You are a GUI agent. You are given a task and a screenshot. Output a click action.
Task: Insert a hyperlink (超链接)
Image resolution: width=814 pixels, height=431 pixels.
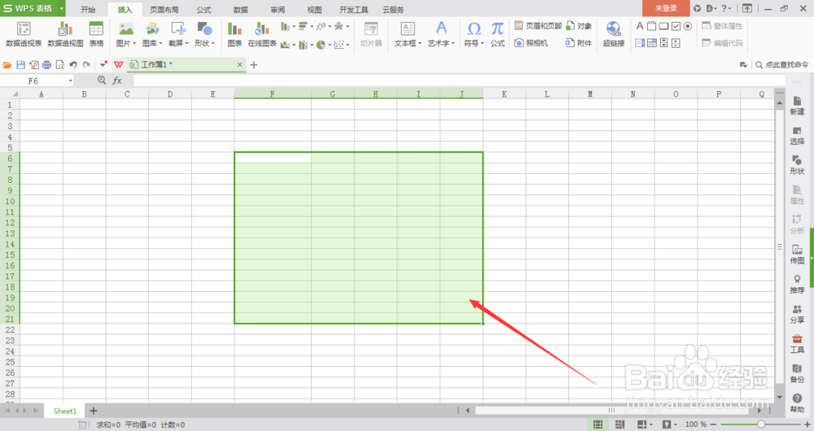[x=613, y=35]
